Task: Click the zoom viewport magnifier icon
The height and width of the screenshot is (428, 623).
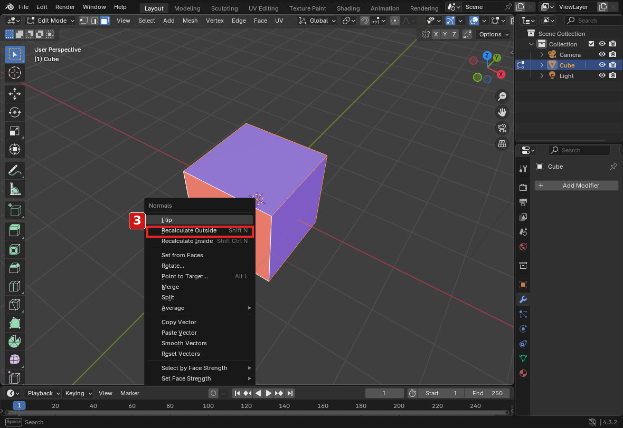Action: pos(502,96)
